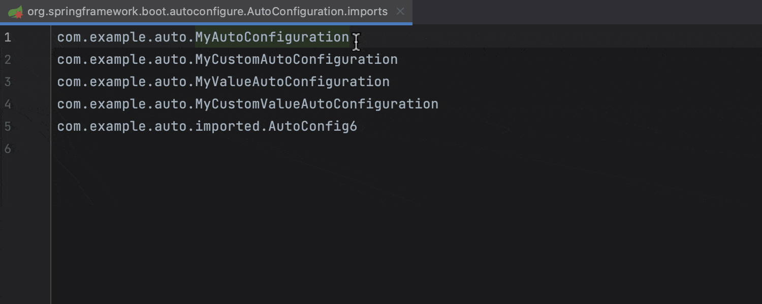
Task: Click line number 1 in the gutter
Action: [x=7, y=37]
